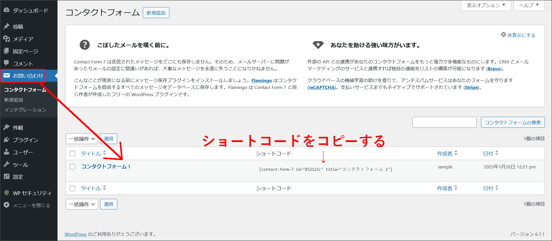
Task: Click the author name sample
Action: coord(445,167)
